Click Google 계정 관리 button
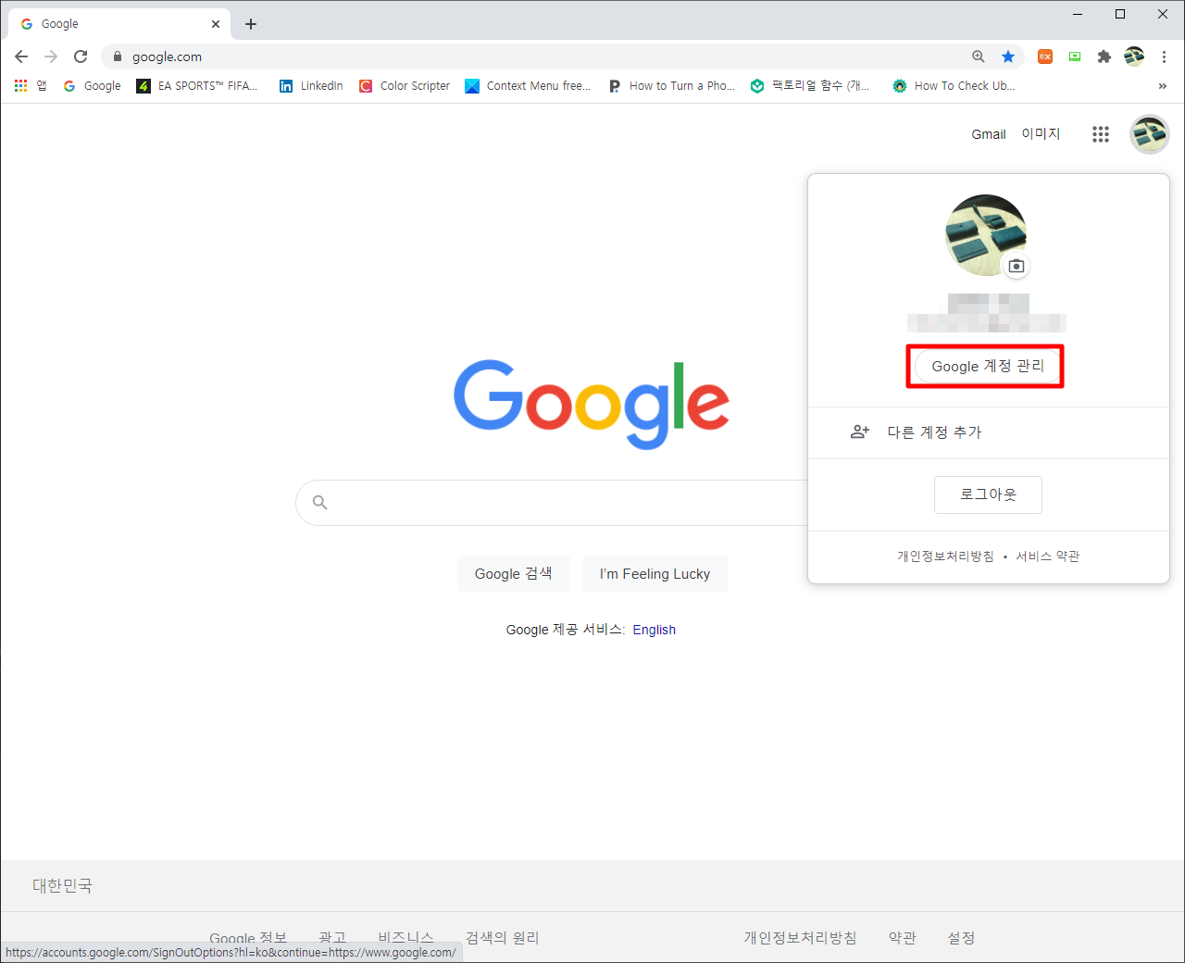Screen dimensions: 1185x963 pyautogui.click(x=987, y=367)
